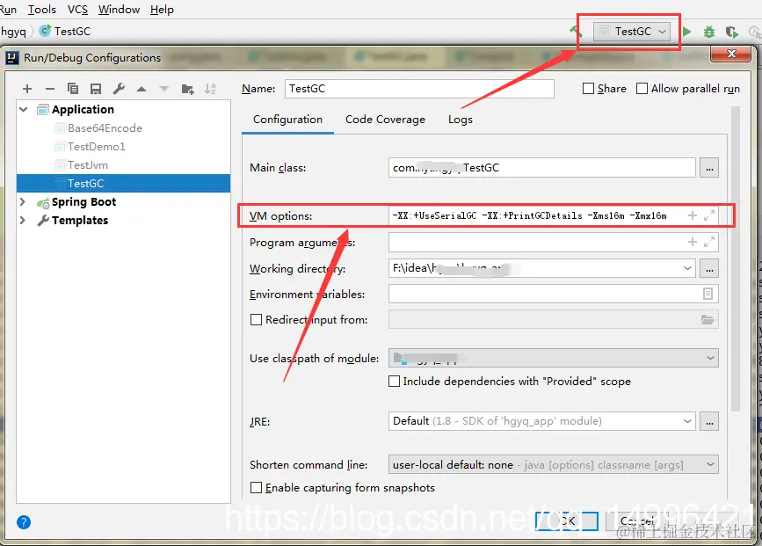The width and height of the screenshot is (762, 546).
Task: Open the Tools menu
Action: click(x=42, y=10)
